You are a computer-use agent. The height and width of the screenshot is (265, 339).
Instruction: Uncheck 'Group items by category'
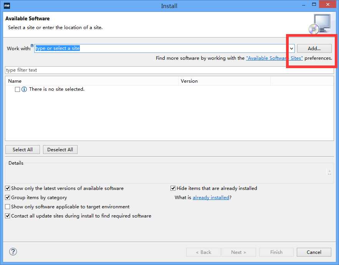pos(8,198)
